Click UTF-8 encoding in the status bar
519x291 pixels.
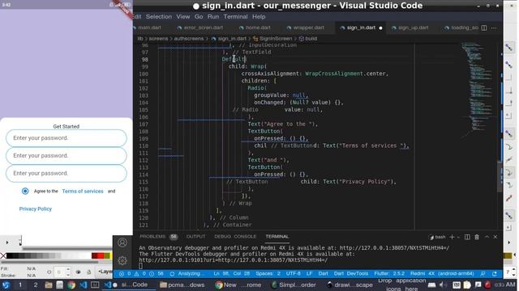(x=294, y=274)
